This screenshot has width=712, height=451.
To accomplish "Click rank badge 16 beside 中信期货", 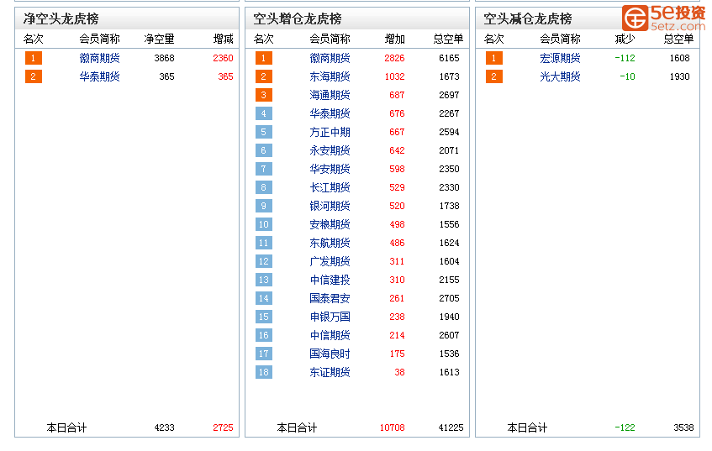I will (x=263, y=335).
